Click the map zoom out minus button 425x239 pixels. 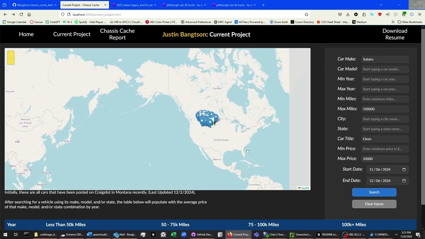click(11, 61)
